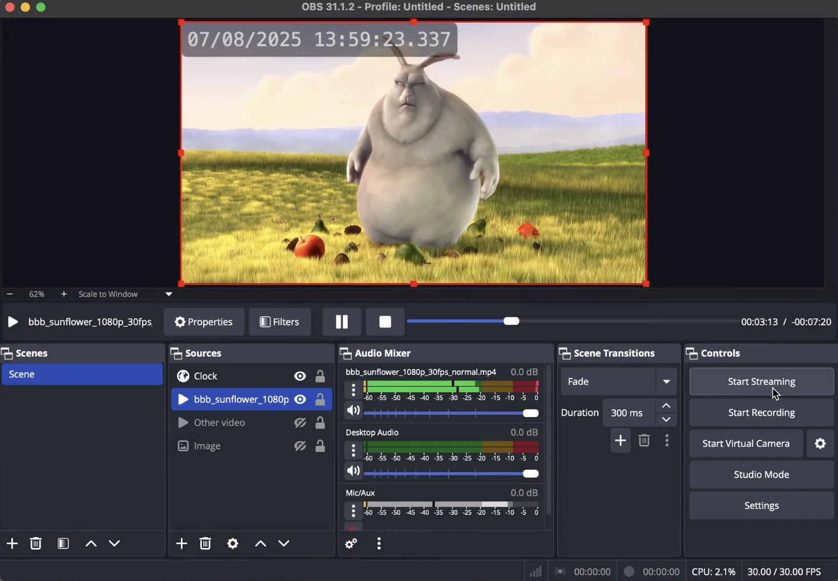
Task: Click Start Recording
Action: 762,413
